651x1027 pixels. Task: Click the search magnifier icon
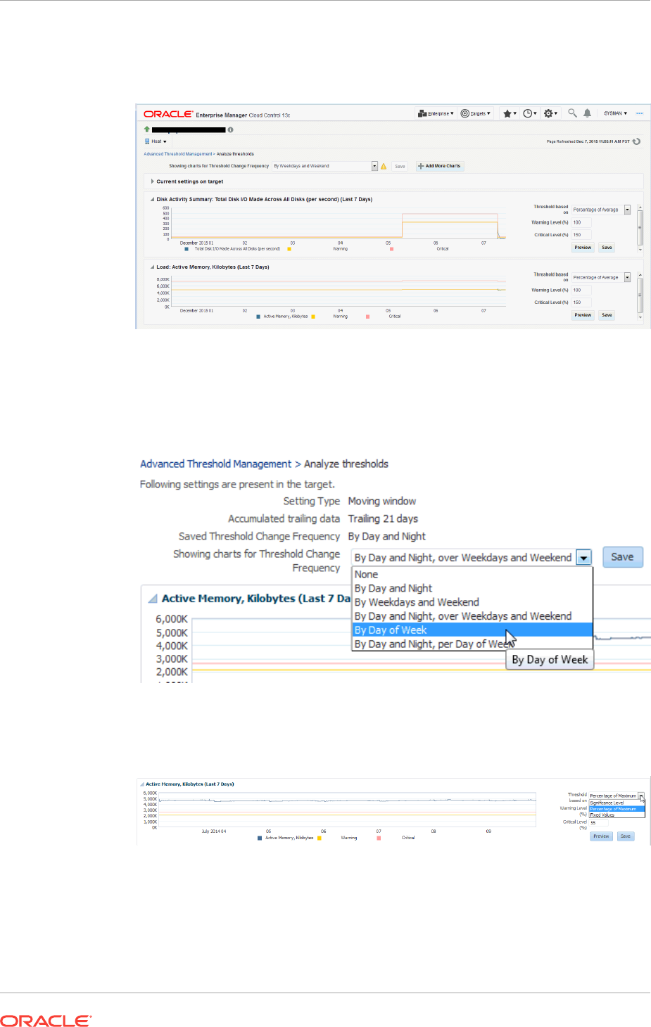click(x=572, y=113)
